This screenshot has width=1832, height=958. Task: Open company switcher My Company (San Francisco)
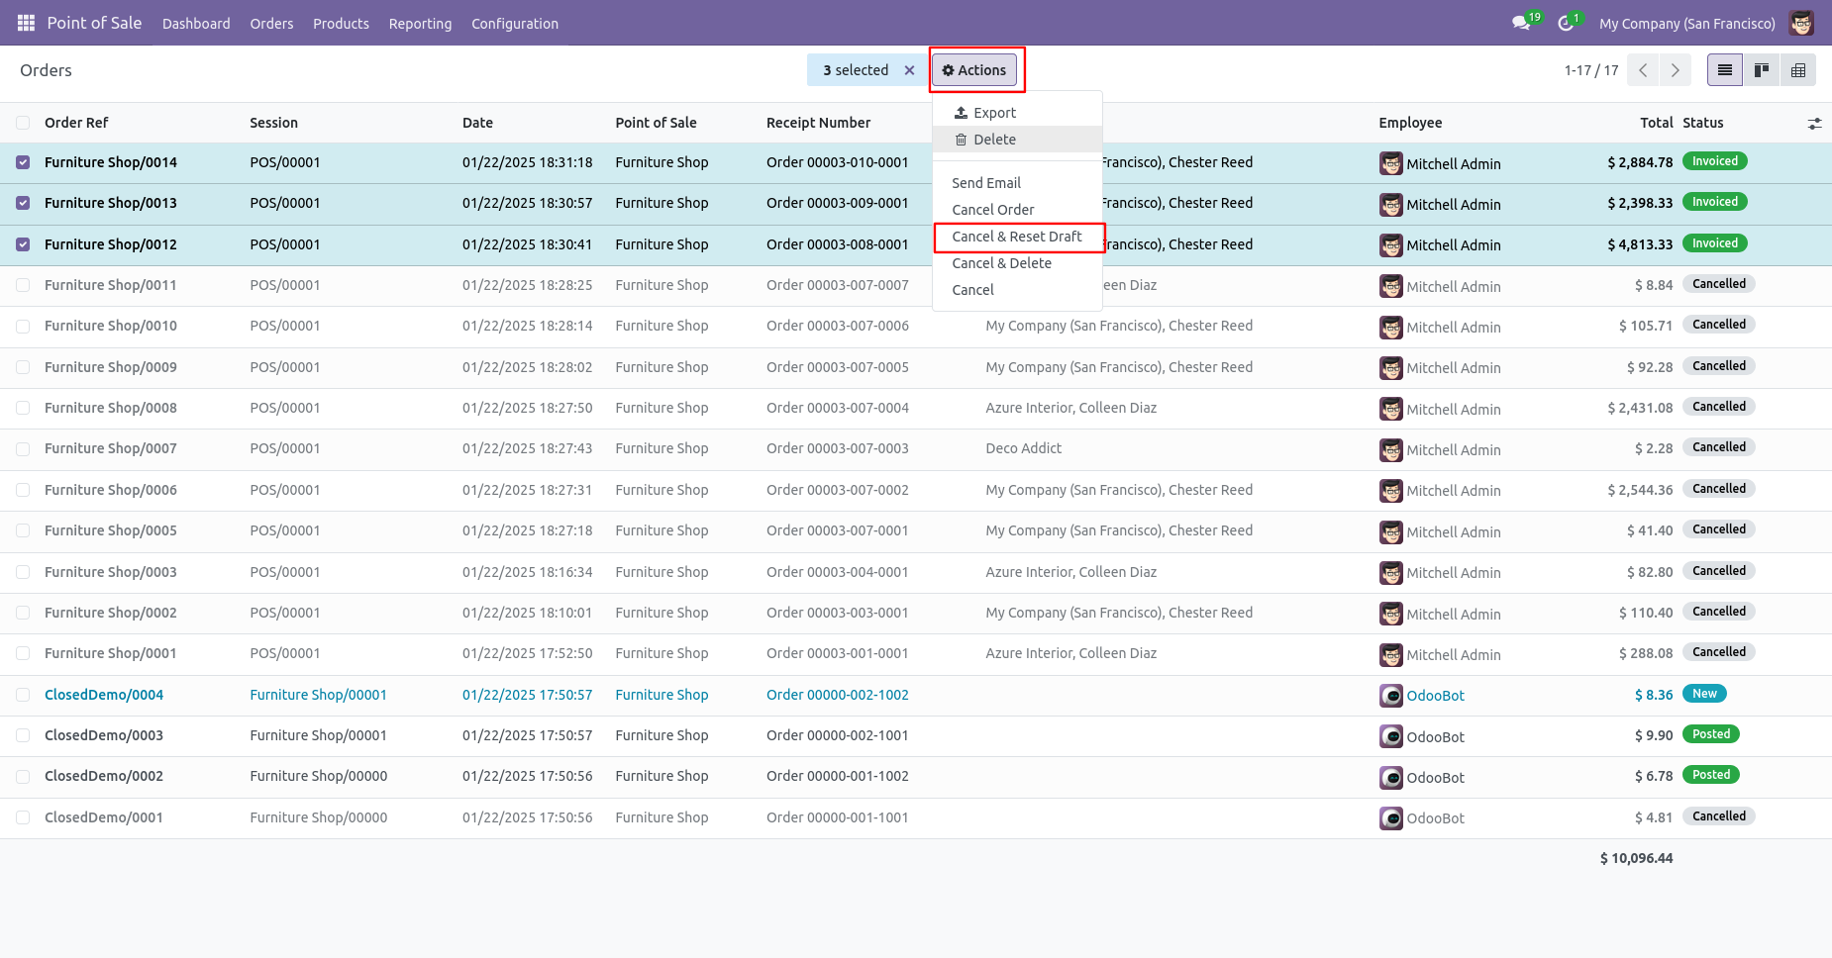[x=1686, y=23]
